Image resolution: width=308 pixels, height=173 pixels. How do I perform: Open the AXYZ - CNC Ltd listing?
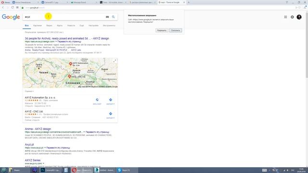[x=34, y=111]
